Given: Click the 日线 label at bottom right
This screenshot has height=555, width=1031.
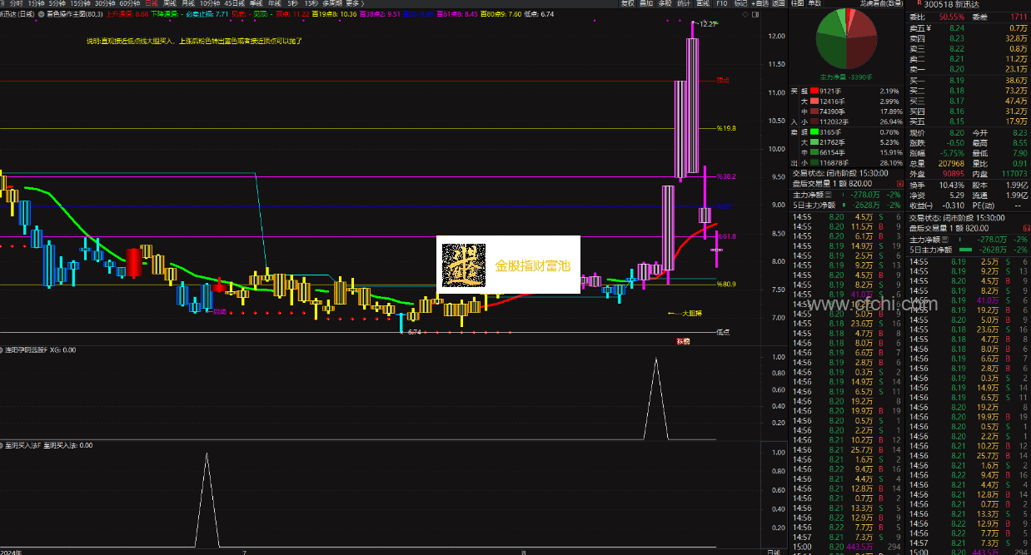Looking at the screenshot, I should pos(773,551).
